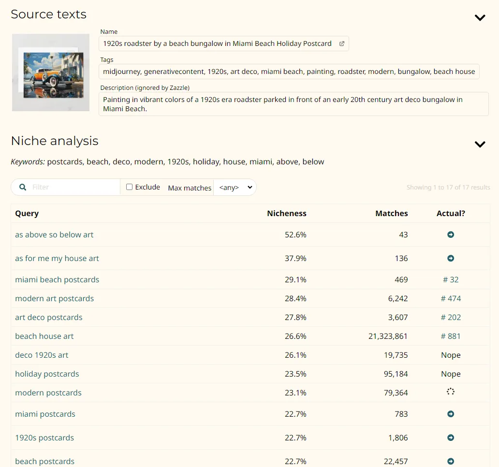This screenshot has height=467, width=499.
Task: Open 'miami beach postcards' query link
Action: [57, 279]
